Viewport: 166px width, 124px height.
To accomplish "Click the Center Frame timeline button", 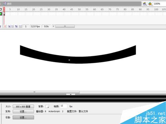I will pyautogui.click(x=5, y=26).
